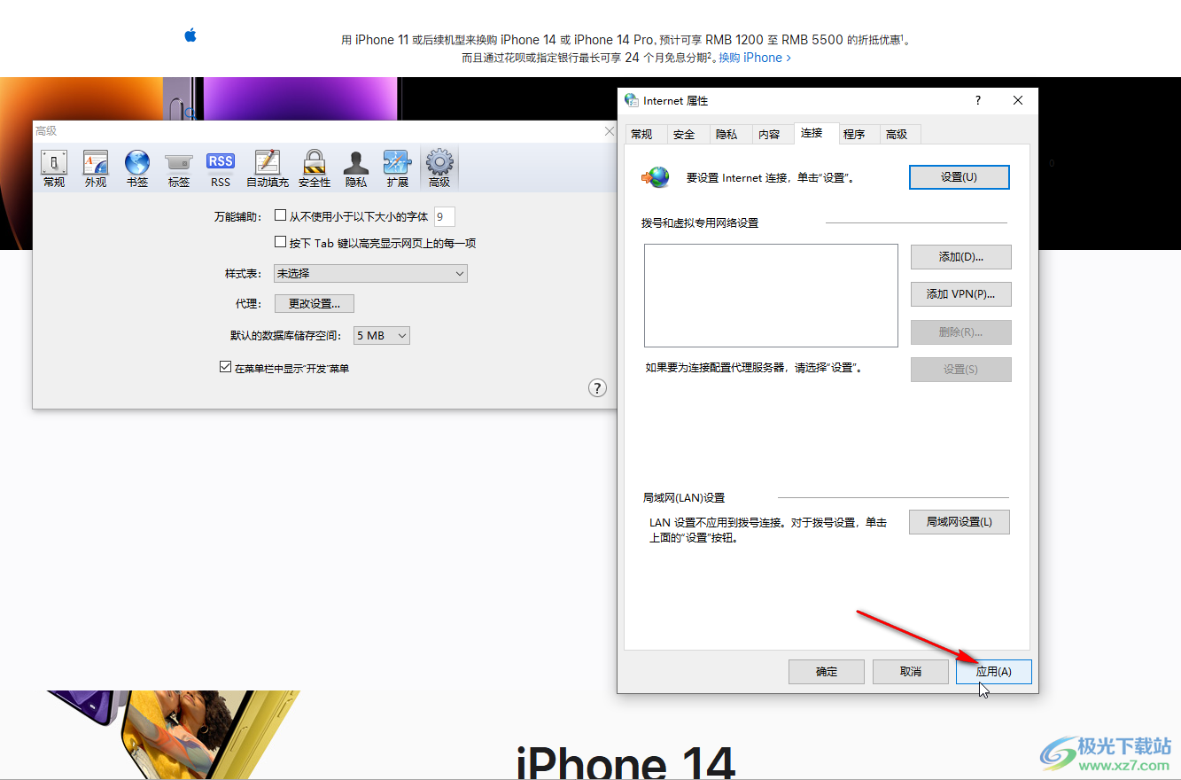Open Privacy (隐私) preferences icon
The image size is (1181, 780).
356,168
